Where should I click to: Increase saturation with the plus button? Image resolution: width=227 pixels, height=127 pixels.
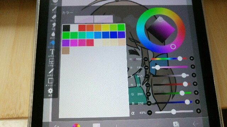point(193,67)
